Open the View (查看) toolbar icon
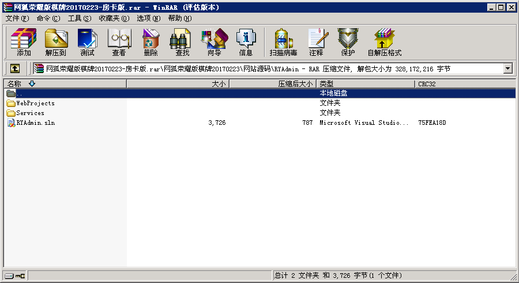Viewport: 519px width, 283px height. click(x=119, y=42)
